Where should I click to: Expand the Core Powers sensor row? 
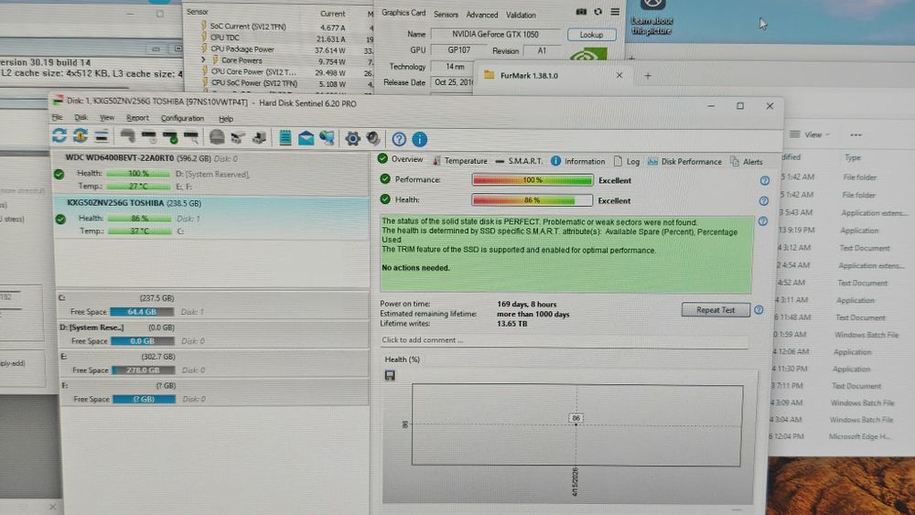tap(203, 59)
